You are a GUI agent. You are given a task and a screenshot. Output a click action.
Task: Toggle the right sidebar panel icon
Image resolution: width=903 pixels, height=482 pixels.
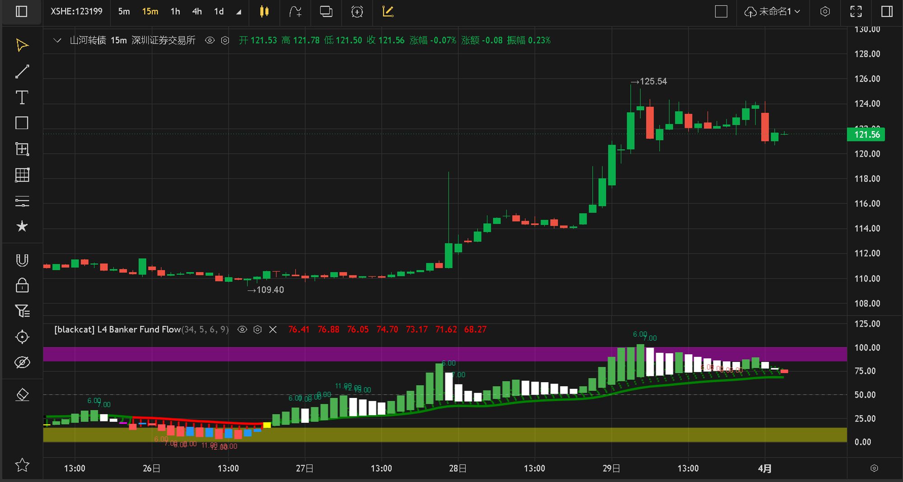tap(887, 11)
